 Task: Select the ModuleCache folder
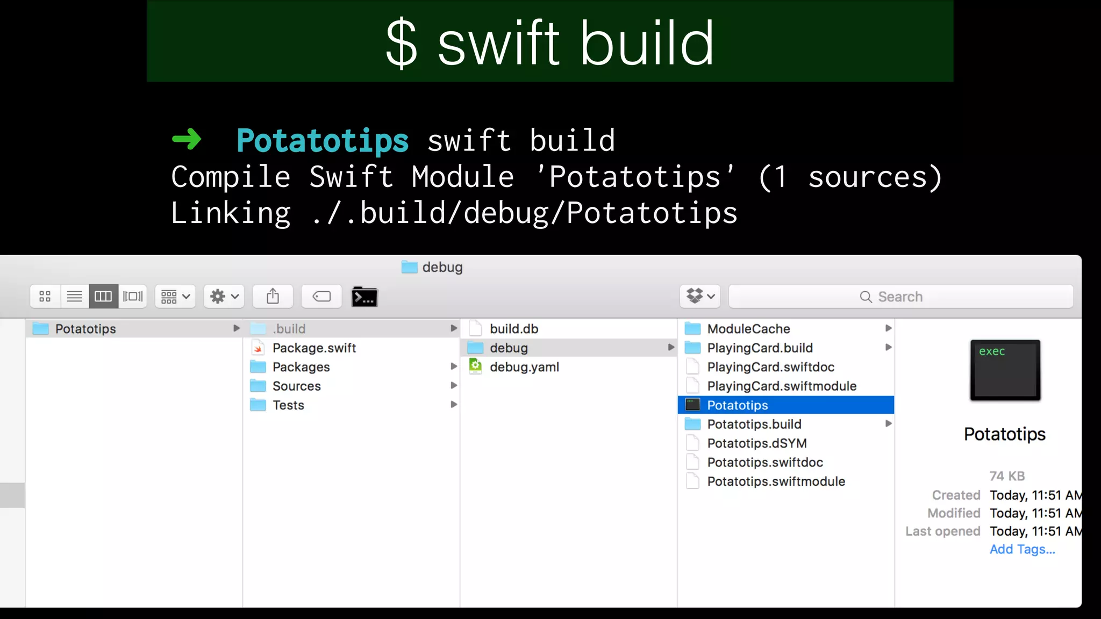[786, 328]
